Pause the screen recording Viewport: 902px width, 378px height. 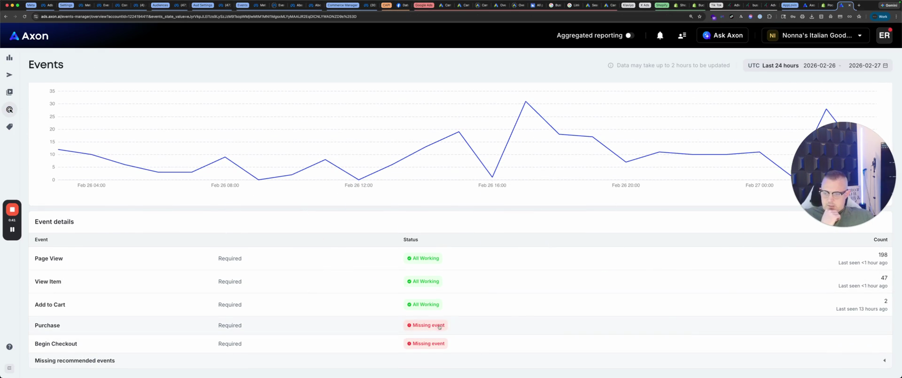[12, 229]
